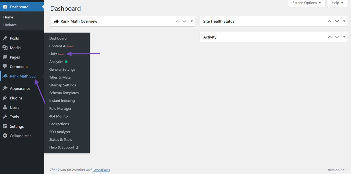Screen dimensions: 351x174
Task: Open the Screen Options dropdown
Action: [x=306, y=3]
